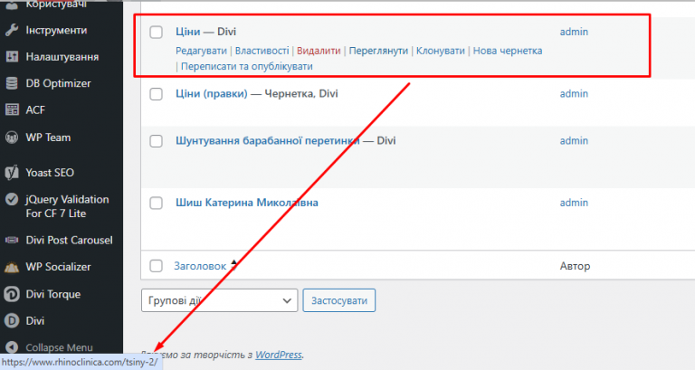
Task: Click the ACF grid icon
Action: point(12,109)
